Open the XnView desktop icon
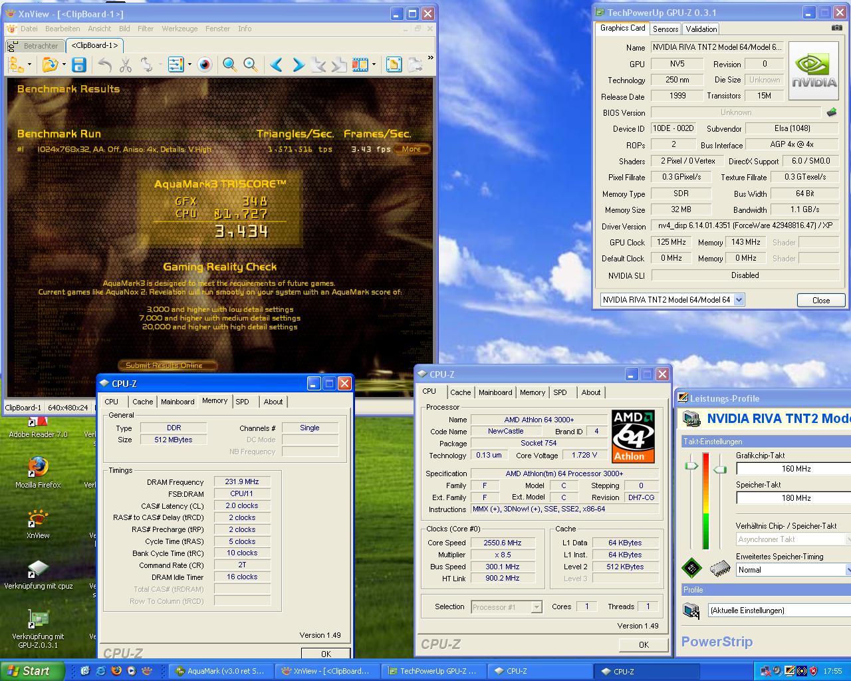This screenshot has width=851, height=681. click(38, 523)
